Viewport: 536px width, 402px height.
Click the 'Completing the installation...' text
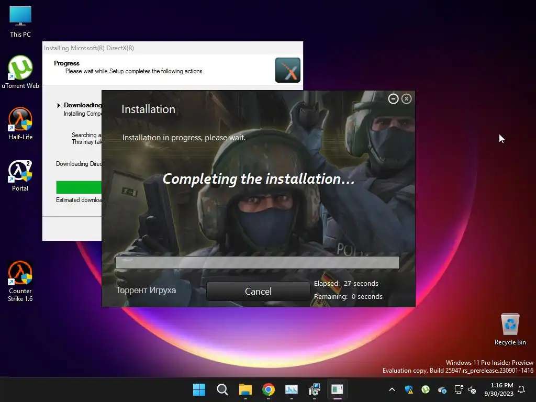pos(259,179)
